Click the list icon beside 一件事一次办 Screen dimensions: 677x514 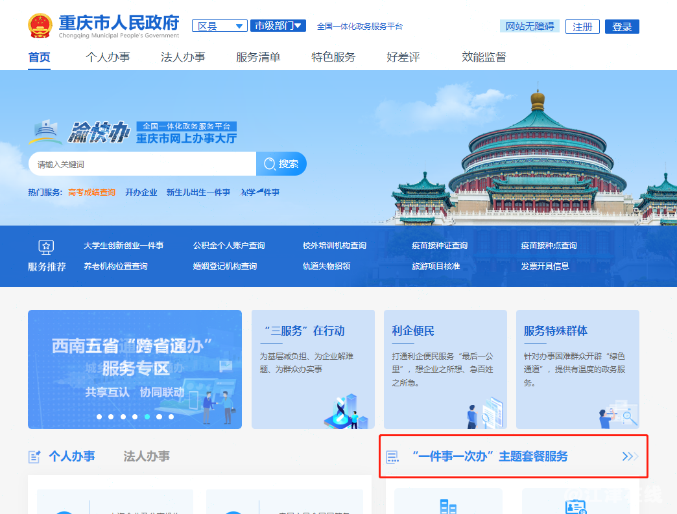(x=392, y=456)
